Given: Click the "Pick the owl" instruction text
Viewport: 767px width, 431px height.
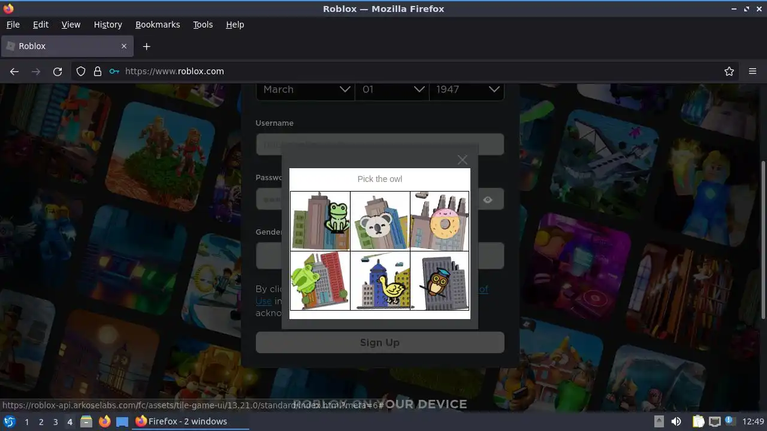Looking at the screenshot, I should [x=380, y=179].
